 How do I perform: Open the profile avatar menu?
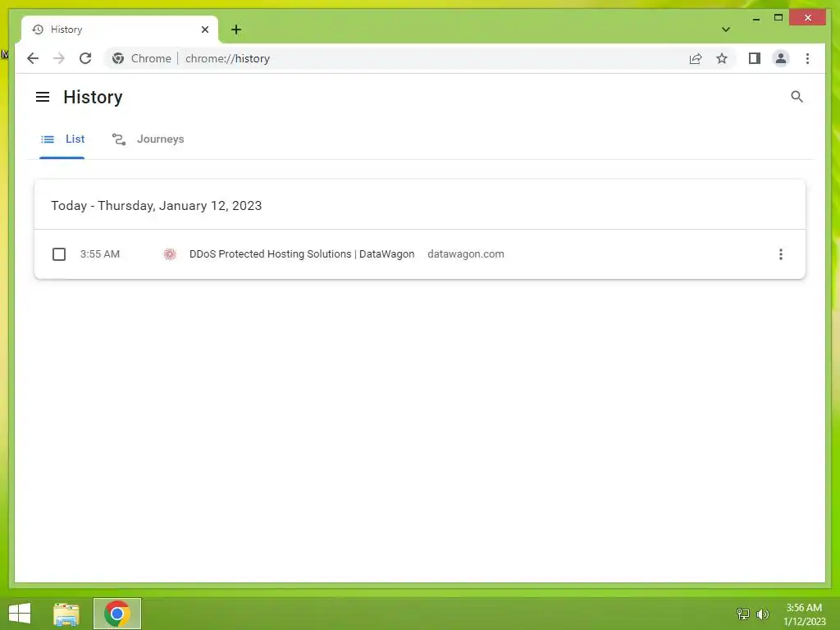tap(781, 58)
